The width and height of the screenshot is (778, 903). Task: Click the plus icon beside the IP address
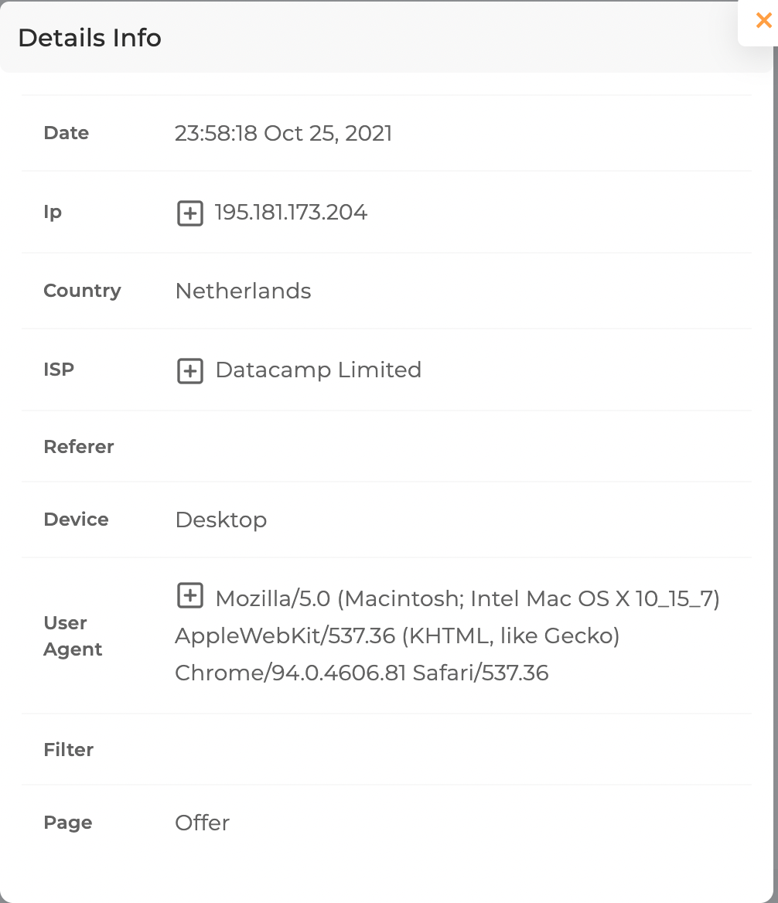pyautogui.click(x=189, y=213)
